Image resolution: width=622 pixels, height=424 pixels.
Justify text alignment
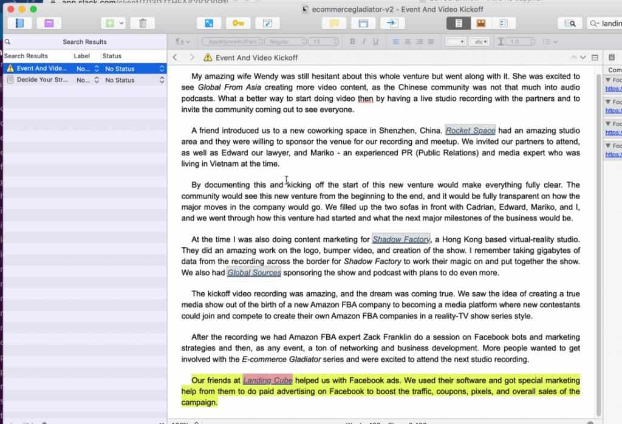[431, 41]
